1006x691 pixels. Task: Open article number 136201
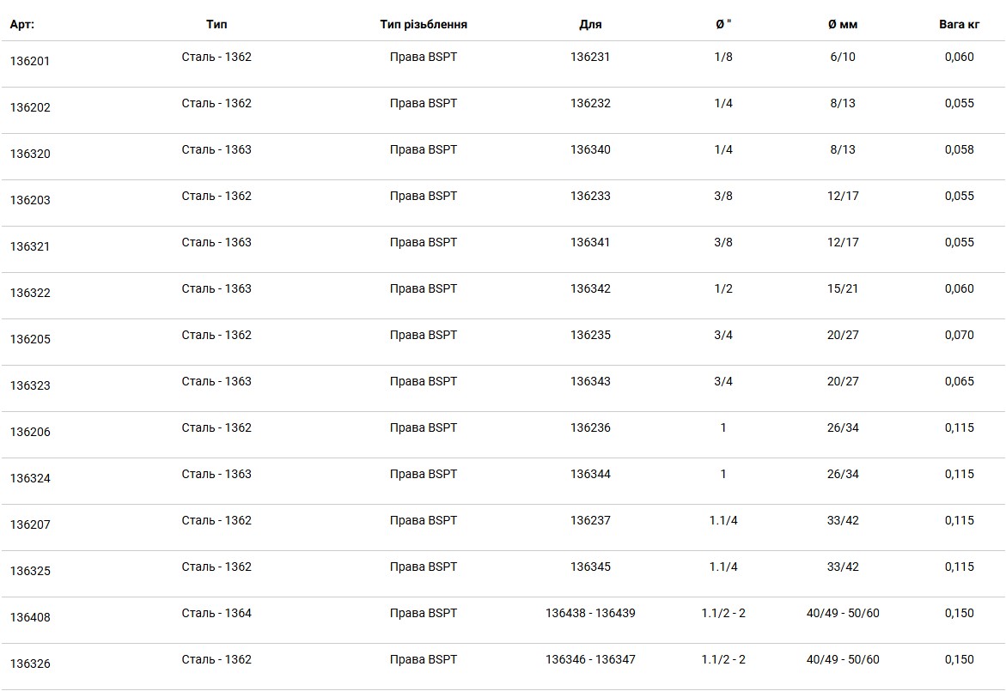click(x=29, y=61)
